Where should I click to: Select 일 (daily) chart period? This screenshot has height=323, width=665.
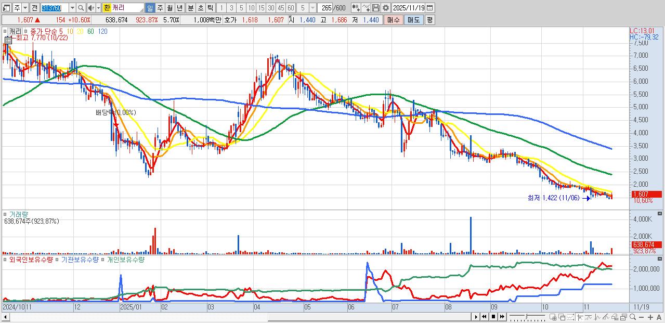tap(150, 8)
